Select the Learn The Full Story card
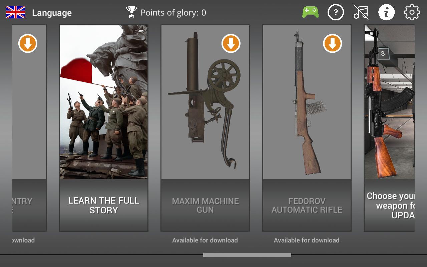The height and width of the screenshot is (267, 427). pos(104,128)
